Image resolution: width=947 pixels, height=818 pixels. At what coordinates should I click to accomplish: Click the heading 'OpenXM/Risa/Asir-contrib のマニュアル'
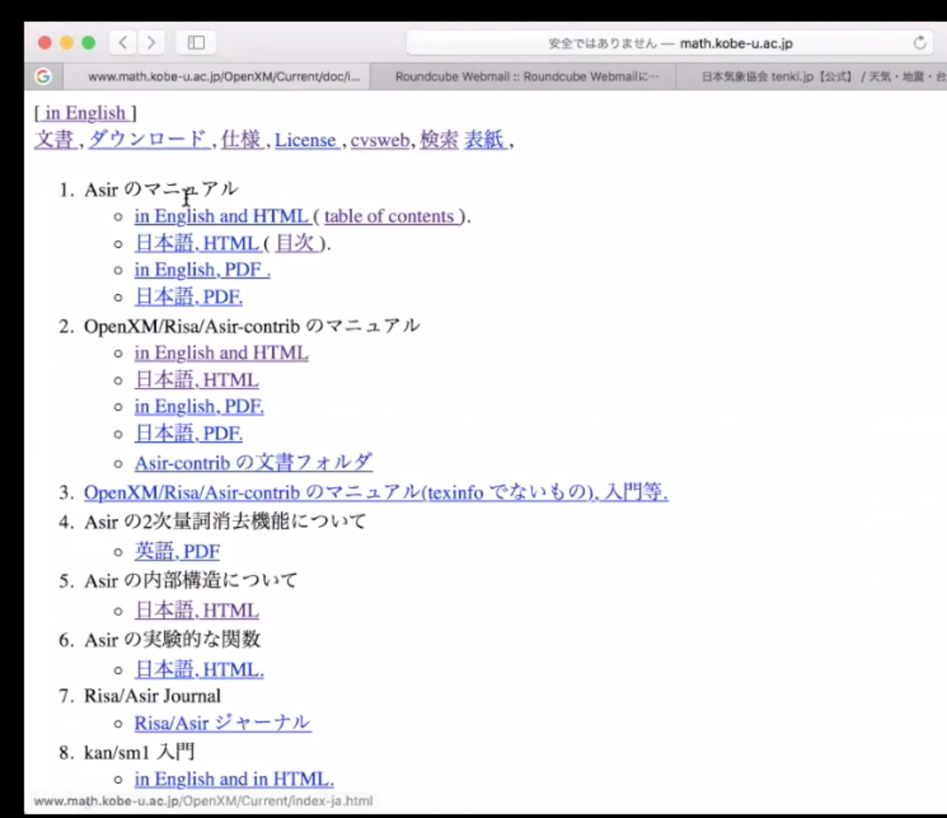tap(252, 326)
